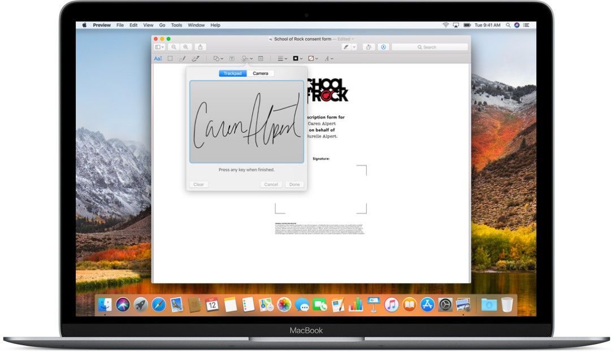Image resolution: width=615 pixels, height=352 pixels.
Task: Select the Rectangular Selection tool
Action: tap(170, 58)
